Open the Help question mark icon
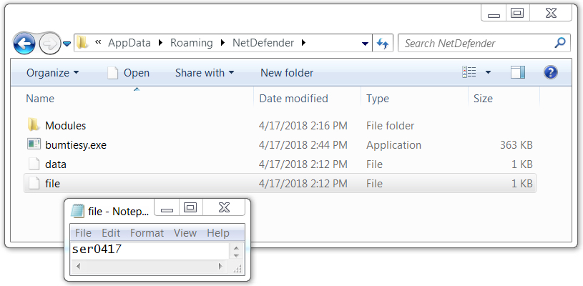Image resolution: width=583 pixels, height=286 pixels. pos(550,72)
